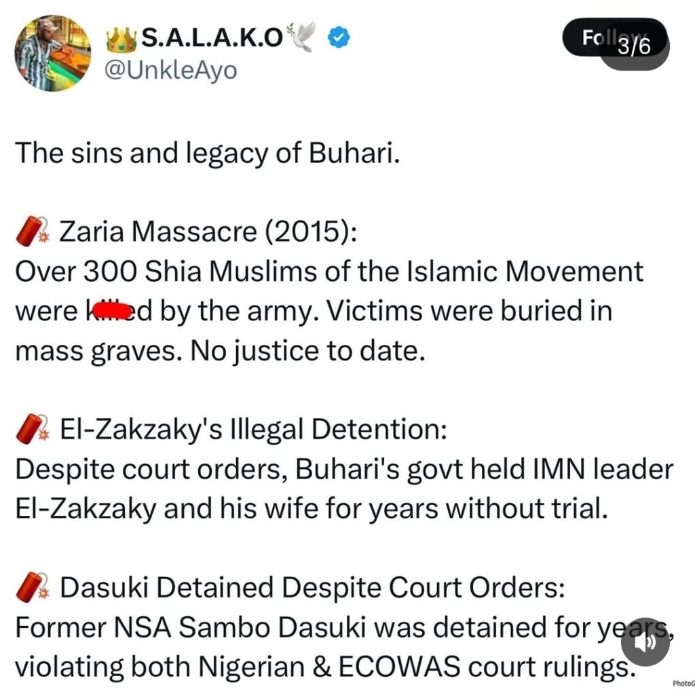
Task: Click the firecracker icon beside El-Zakzaky's Illegal Detention
Action: coord(31,430)
